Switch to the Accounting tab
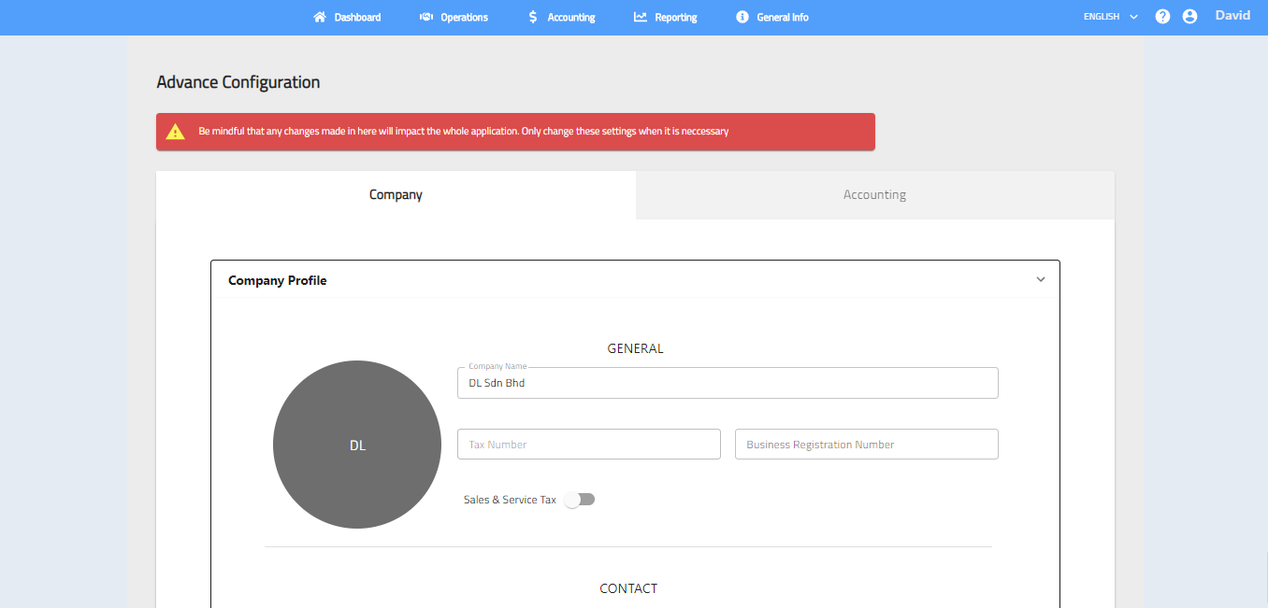The height and width of the screenshot is (608, 1268). coord(874,195)
